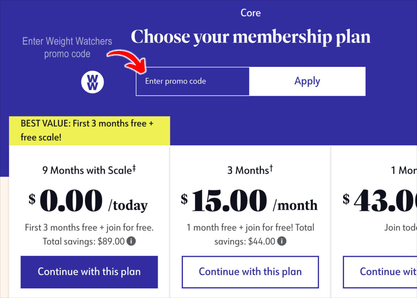Click the 9 Months with Scale title
The height and width of the screenshot is (298, 417).
[89, 170]
